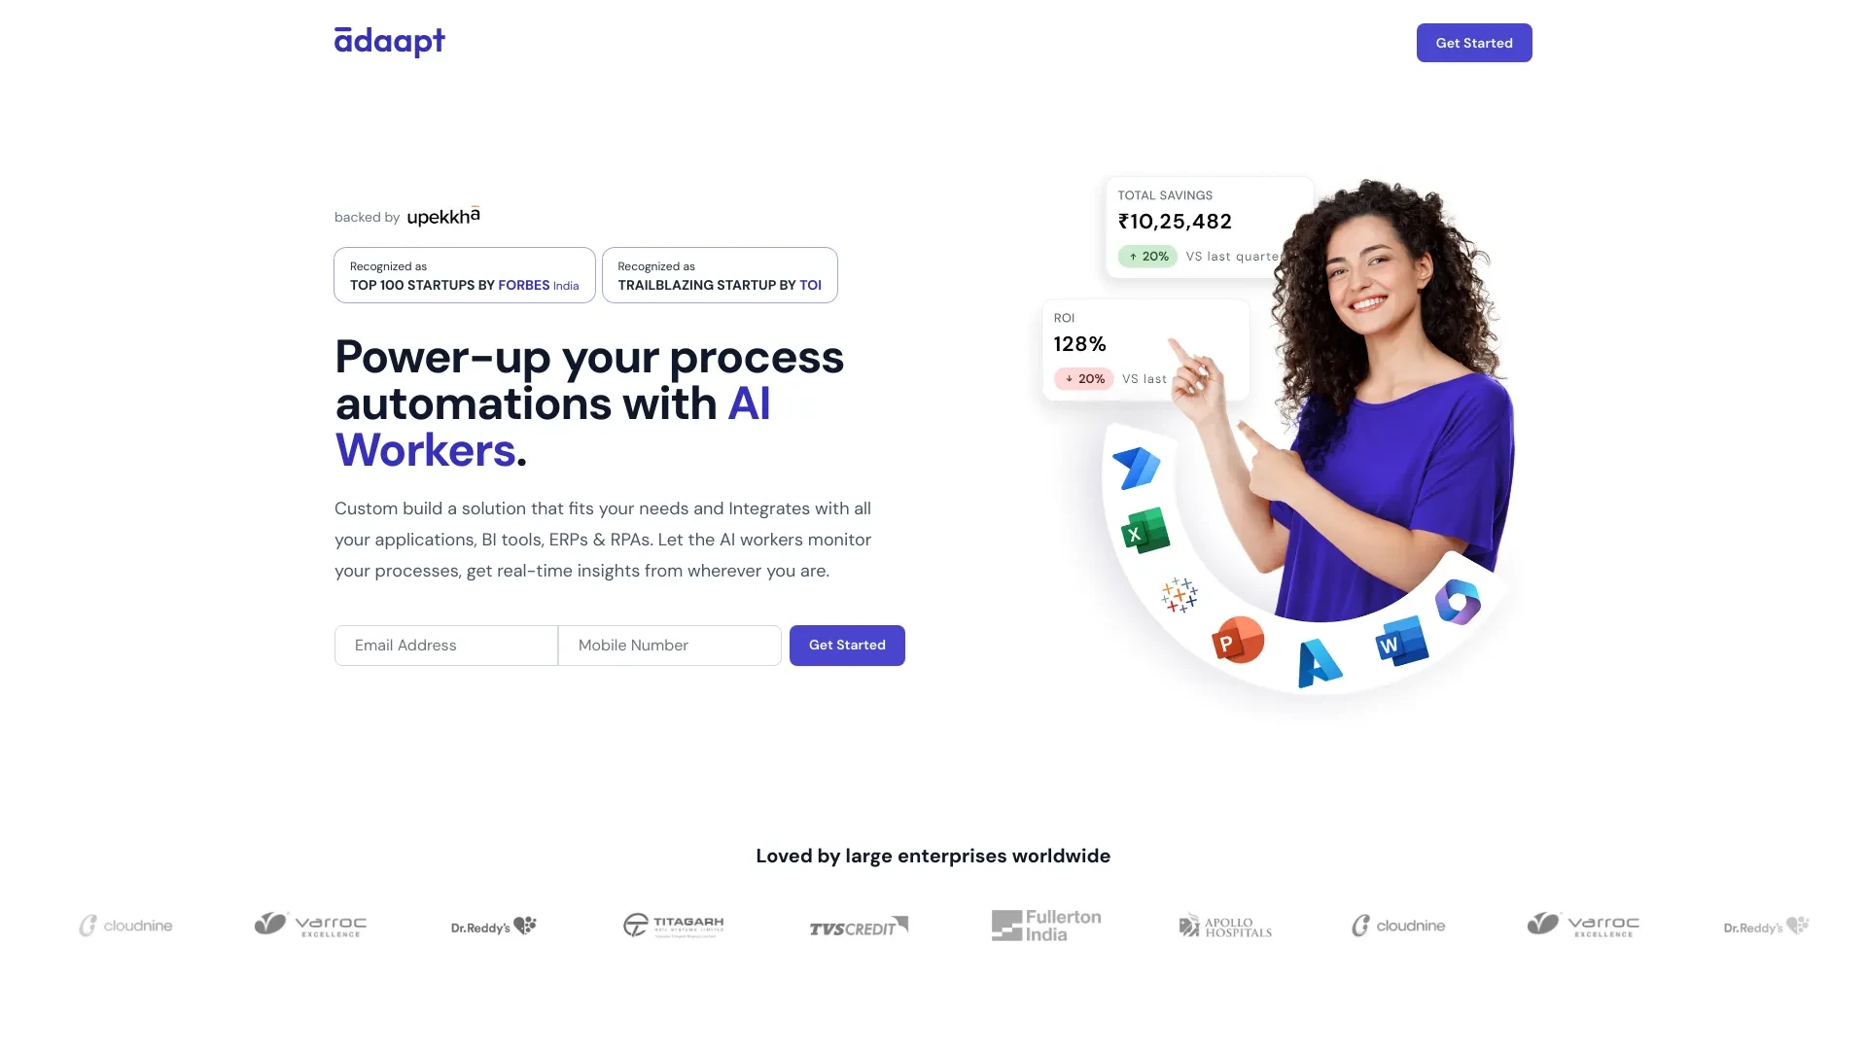Image resolution: width=1867 pixels, height=1050 pixels.
Task: Click TOI Trailblazing Startup badge
Action: [718, 274]
